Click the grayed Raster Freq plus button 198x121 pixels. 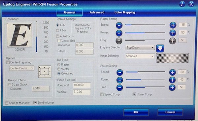pos(173,41)
